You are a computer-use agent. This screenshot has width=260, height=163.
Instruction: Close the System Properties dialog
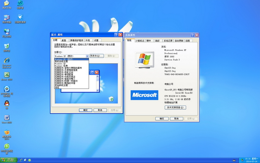pos(197,35)
